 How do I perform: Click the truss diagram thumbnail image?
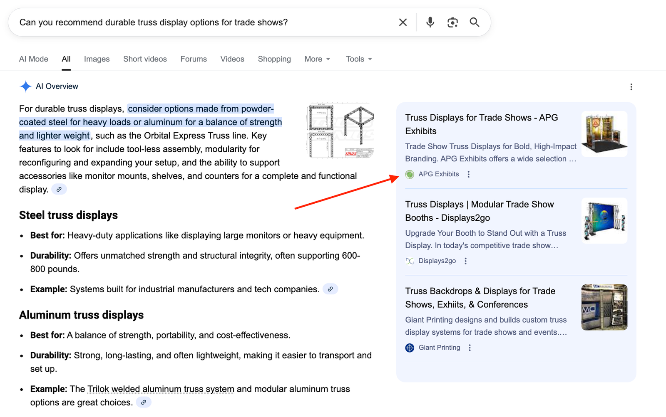click(340, 131)
